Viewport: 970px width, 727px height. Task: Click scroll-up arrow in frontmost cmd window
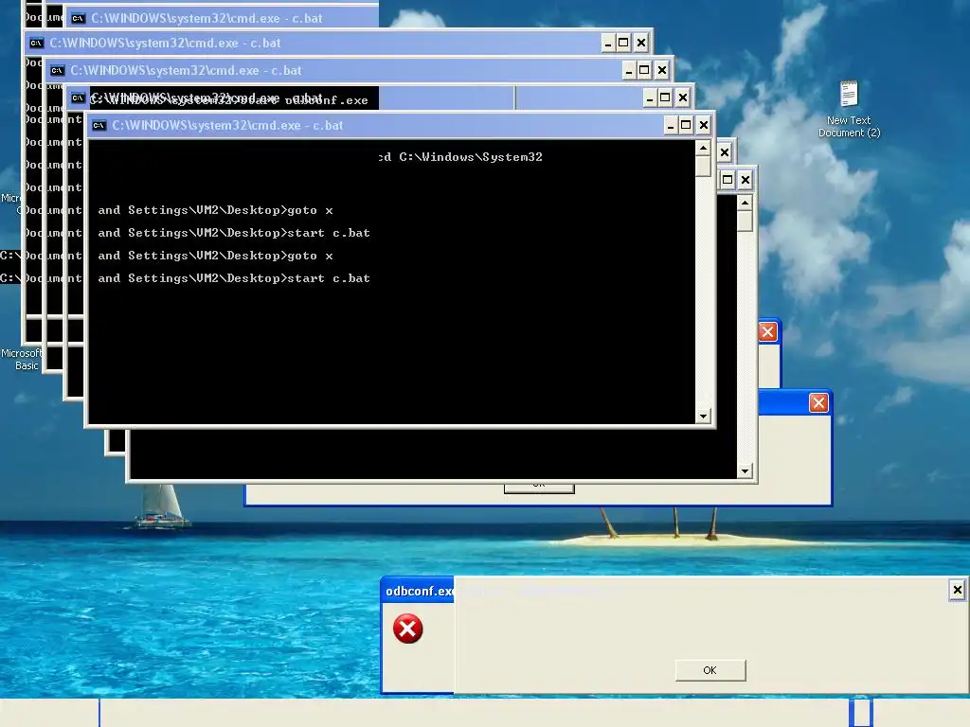(703, 149)
